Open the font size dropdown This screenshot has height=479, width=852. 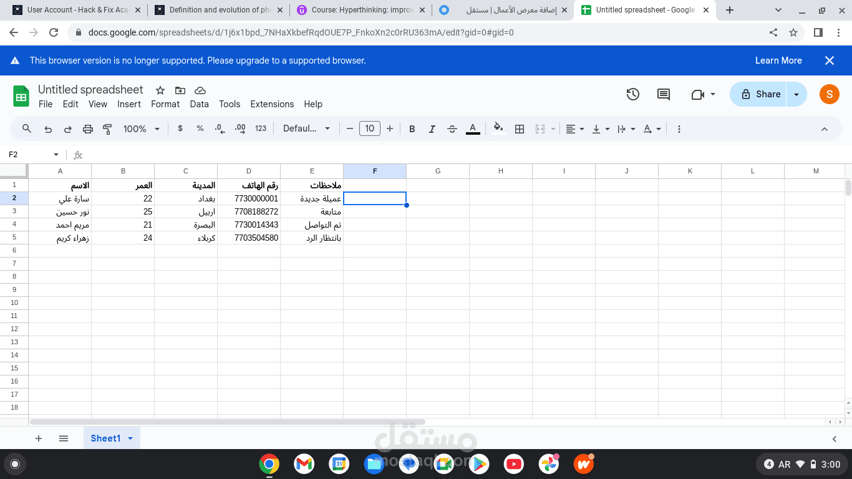370,128
